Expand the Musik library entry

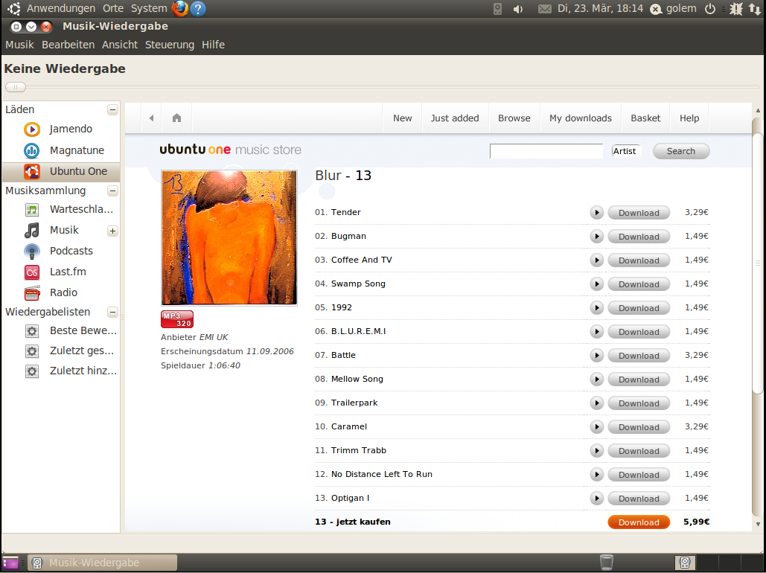click(112, 231)
